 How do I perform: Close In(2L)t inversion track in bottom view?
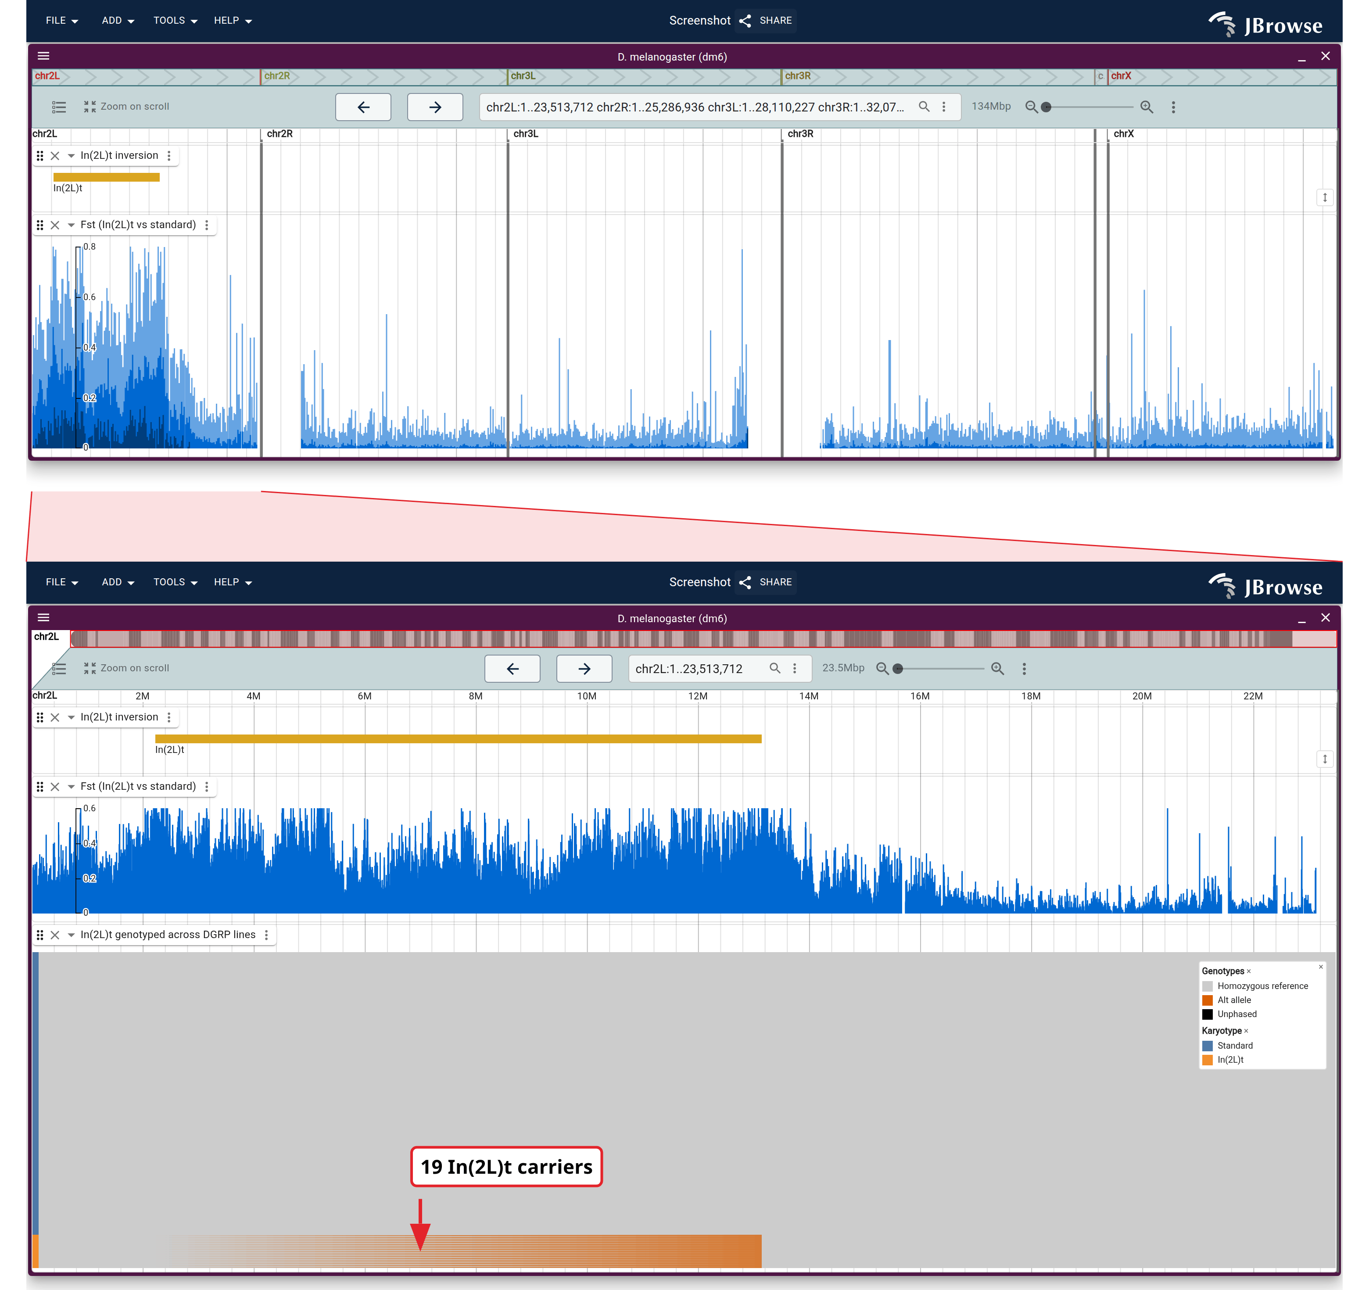[x=55, y=717]
